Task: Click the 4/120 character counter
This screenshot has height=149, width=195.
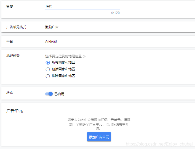Action: tap(115, 13)
